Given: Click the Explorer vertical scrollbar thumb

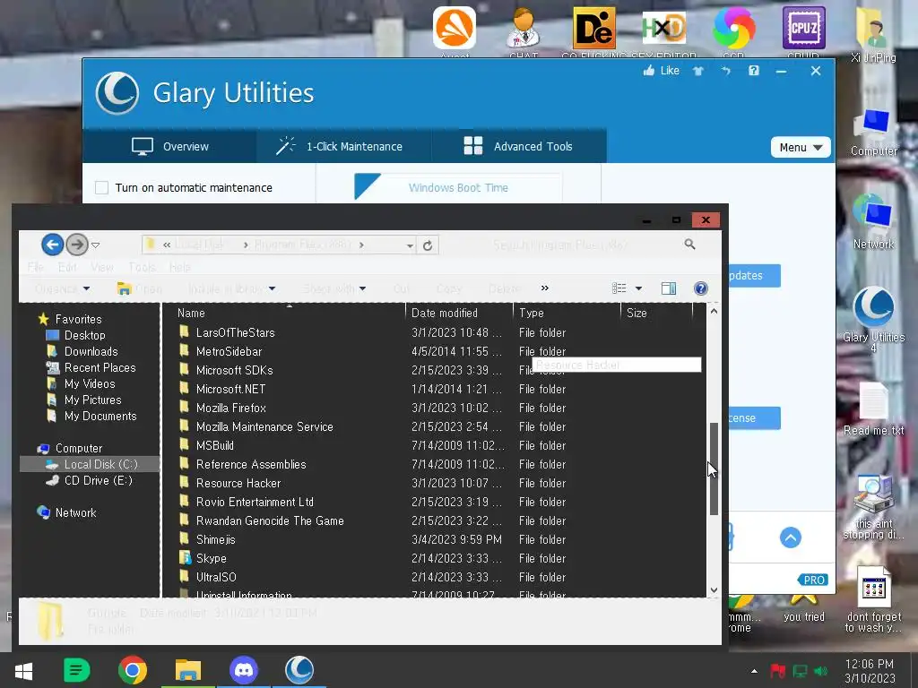Looking at the screenshot, I should [714, 469].
